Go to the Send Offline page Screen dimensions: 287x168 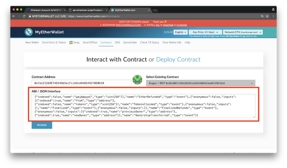tap(90, 42)
